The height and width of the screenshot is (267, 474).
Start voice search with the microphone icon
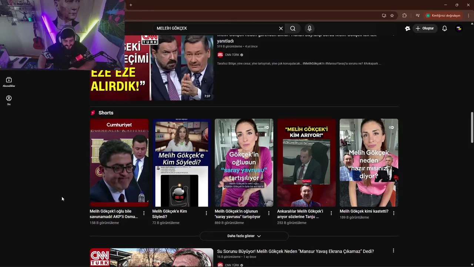(x=310, y=29)
